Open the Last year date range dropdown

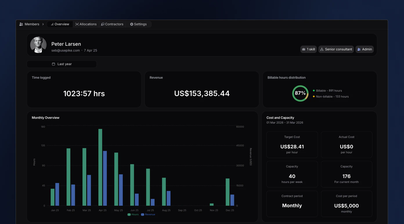click(x=62, y=64)
